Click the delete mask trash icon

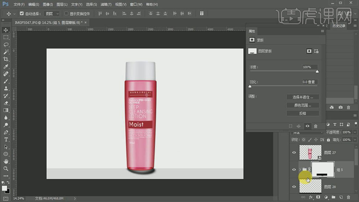pos(315,126)
